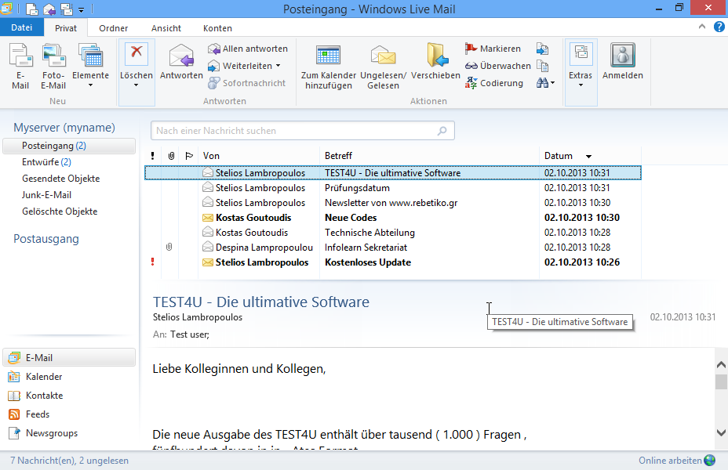Viewport: 728px width, 470px height.
Task: Toggle the Markieren flag
Action: pos(493,49)
